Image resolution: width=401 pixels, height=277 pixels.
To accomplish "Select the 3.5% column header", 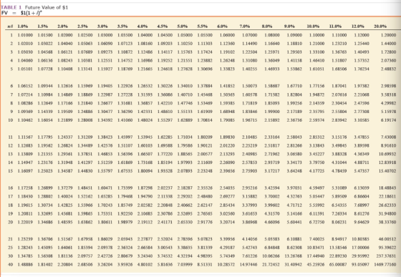I will 122,26.
